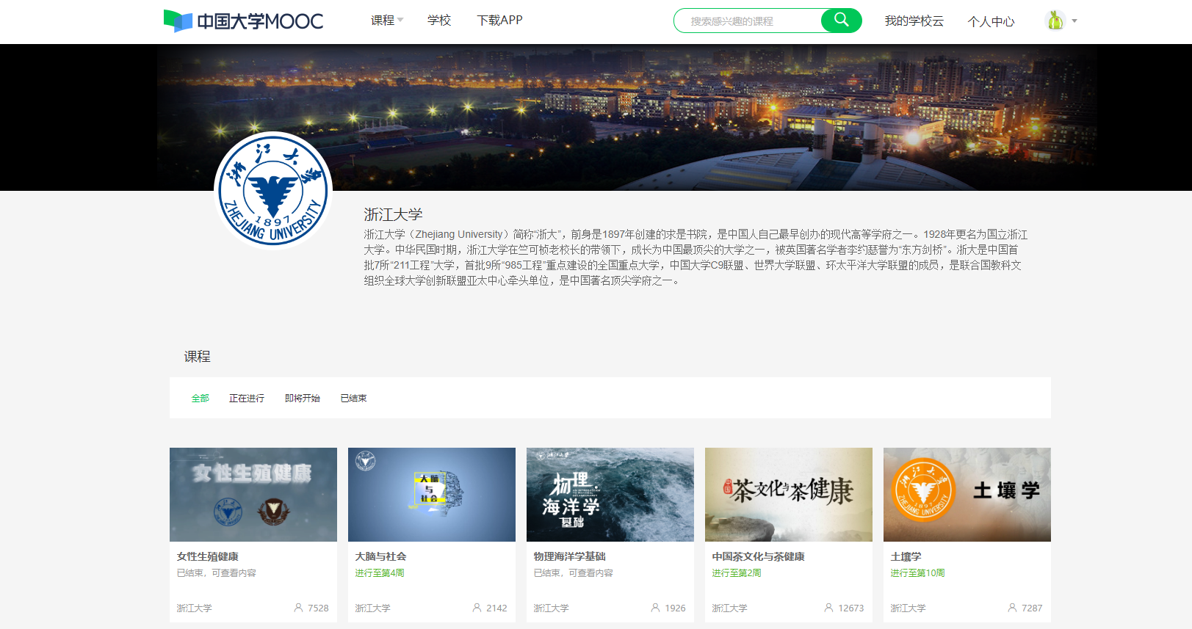Image resolution: width=1192 pixels, height=629 pixels.
Task: Click the 物理海洋学基础 course title
Action: click(570, 556)
